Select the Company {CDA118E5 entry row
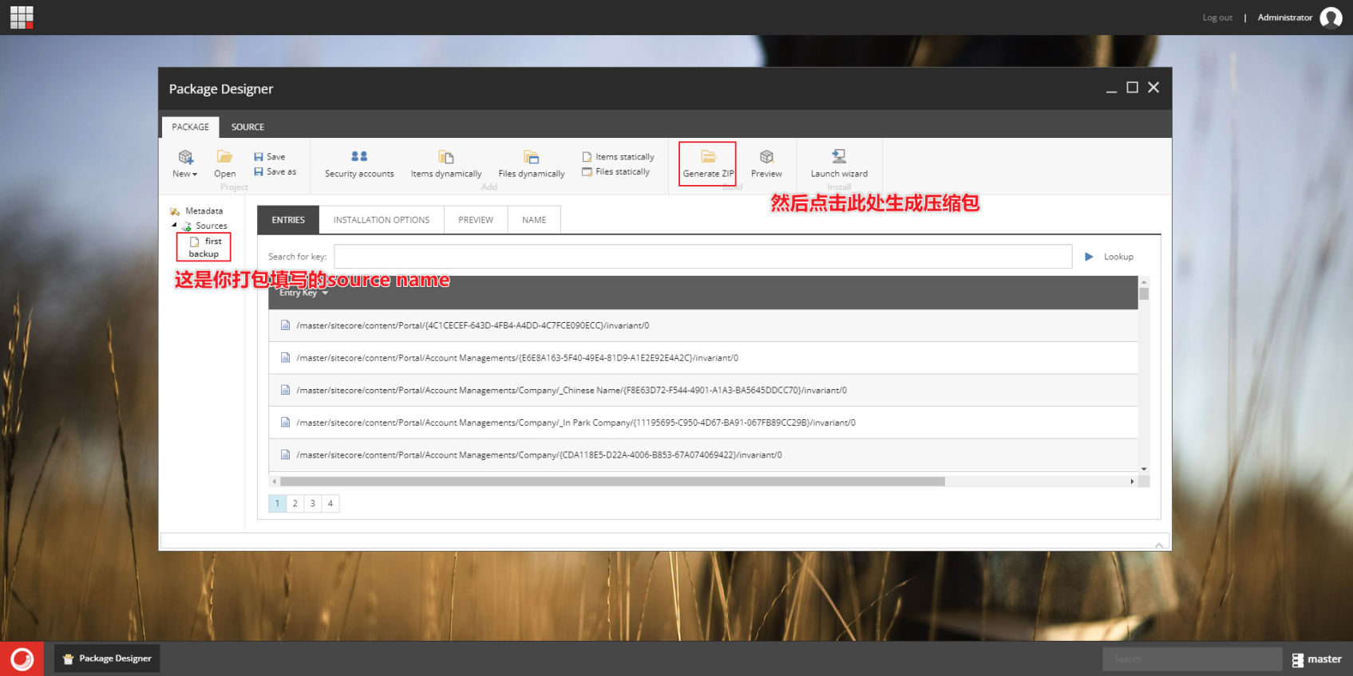 (x=703, y=455)
